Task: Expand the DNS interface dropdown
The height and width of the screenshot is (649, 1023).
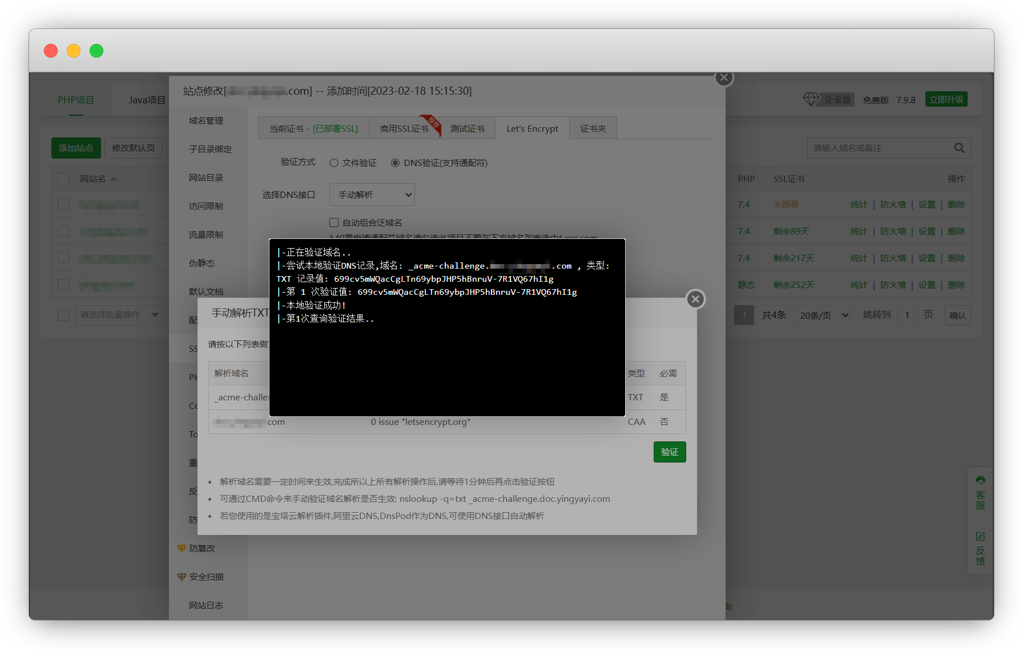Action: pos(372,194)
